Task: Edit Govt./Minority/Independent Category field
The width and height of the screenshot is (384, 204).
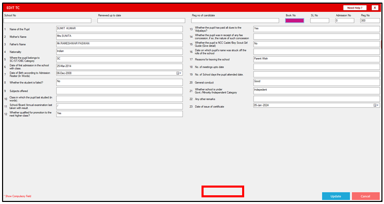Action: tap(317, 91)
